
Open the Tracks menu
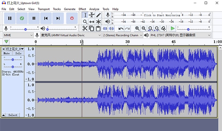coord(57,9)
